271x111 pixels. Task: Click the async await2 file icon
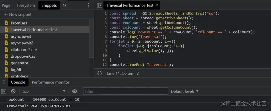coord(6,43)
